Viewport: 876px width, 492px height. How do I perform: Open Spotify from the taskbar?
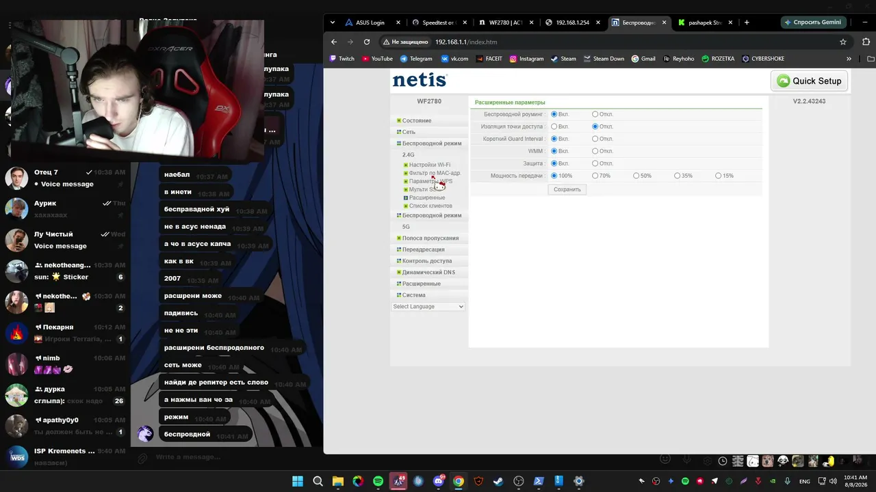pos(378,481)
